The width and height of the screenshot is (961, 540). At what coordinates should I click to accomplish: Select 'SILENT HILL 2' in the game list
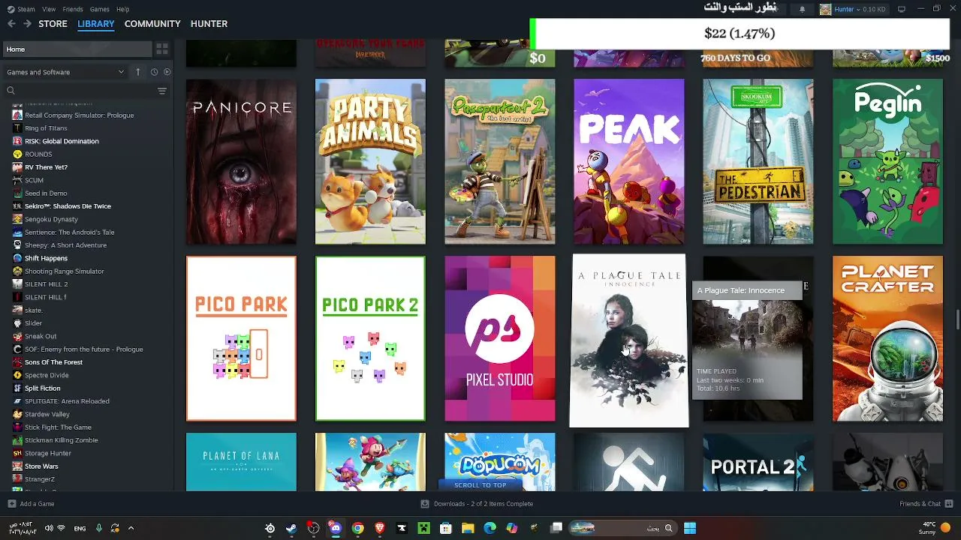click(46, 284)
